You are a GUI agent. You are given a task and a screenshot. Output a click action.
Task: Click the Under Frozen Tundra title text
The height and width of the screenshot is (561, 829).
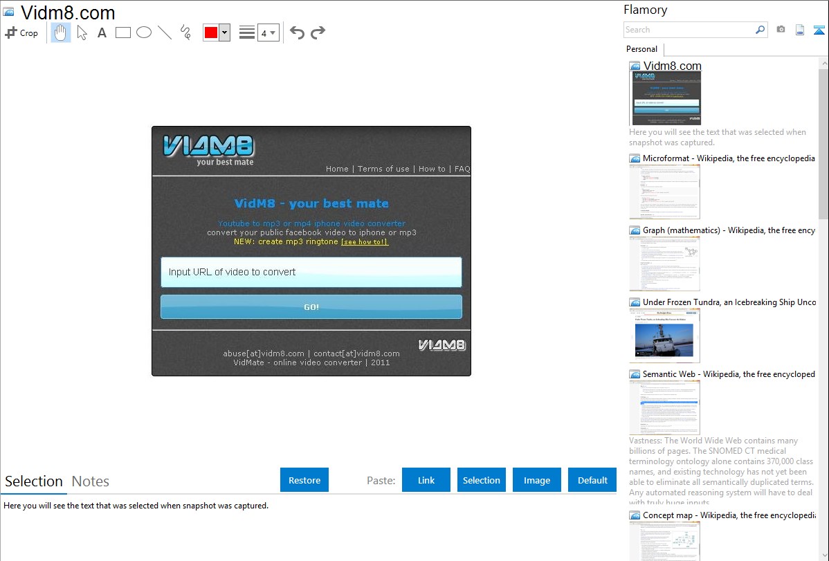[x=729, y=302]
